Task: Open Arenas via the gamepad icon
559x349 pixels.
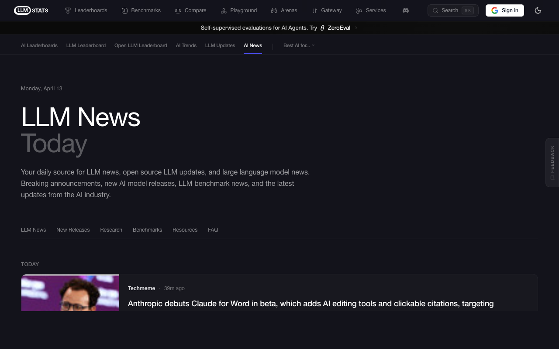Action: (x=274, y=10)
